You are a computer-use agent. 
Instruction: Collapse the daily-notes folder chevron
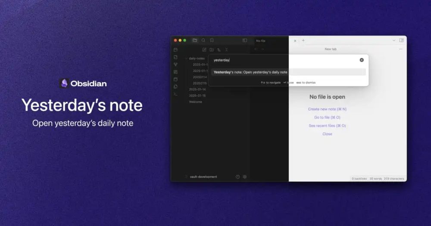click(x=186, y=59)
